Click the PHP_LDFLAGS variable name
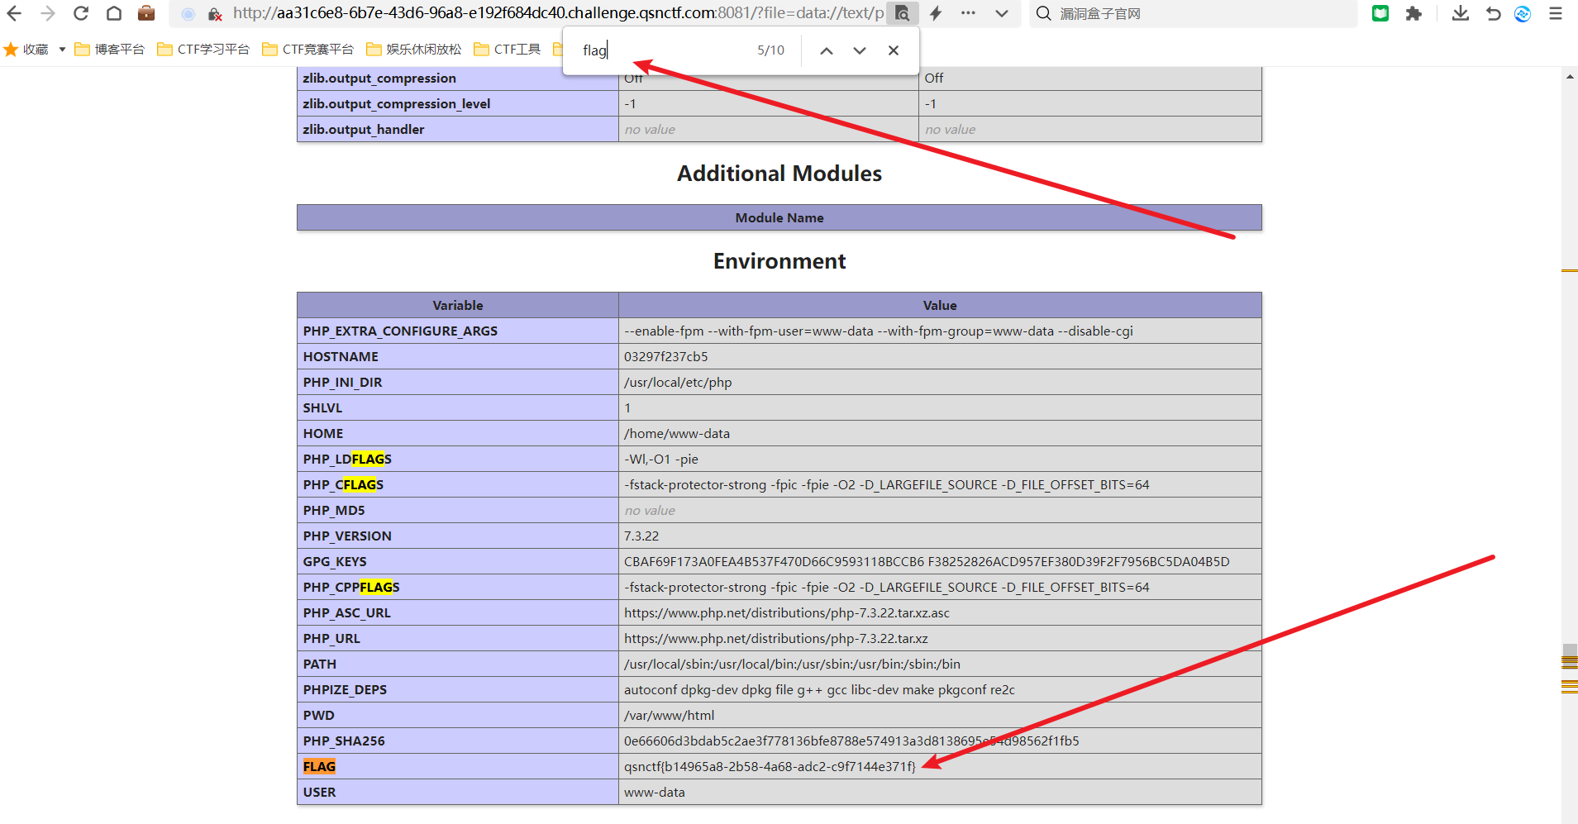Viewport: 1578px width, 824px height. [x=347, y=459]
